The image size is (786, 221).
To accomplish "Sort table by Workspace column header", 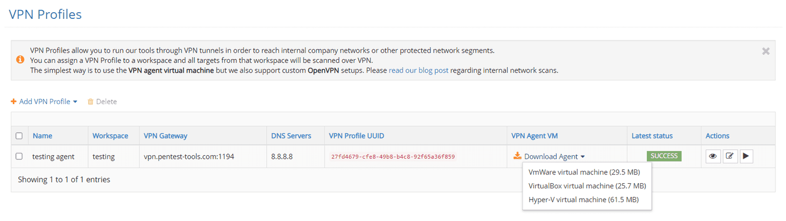I will coord(110,136).
